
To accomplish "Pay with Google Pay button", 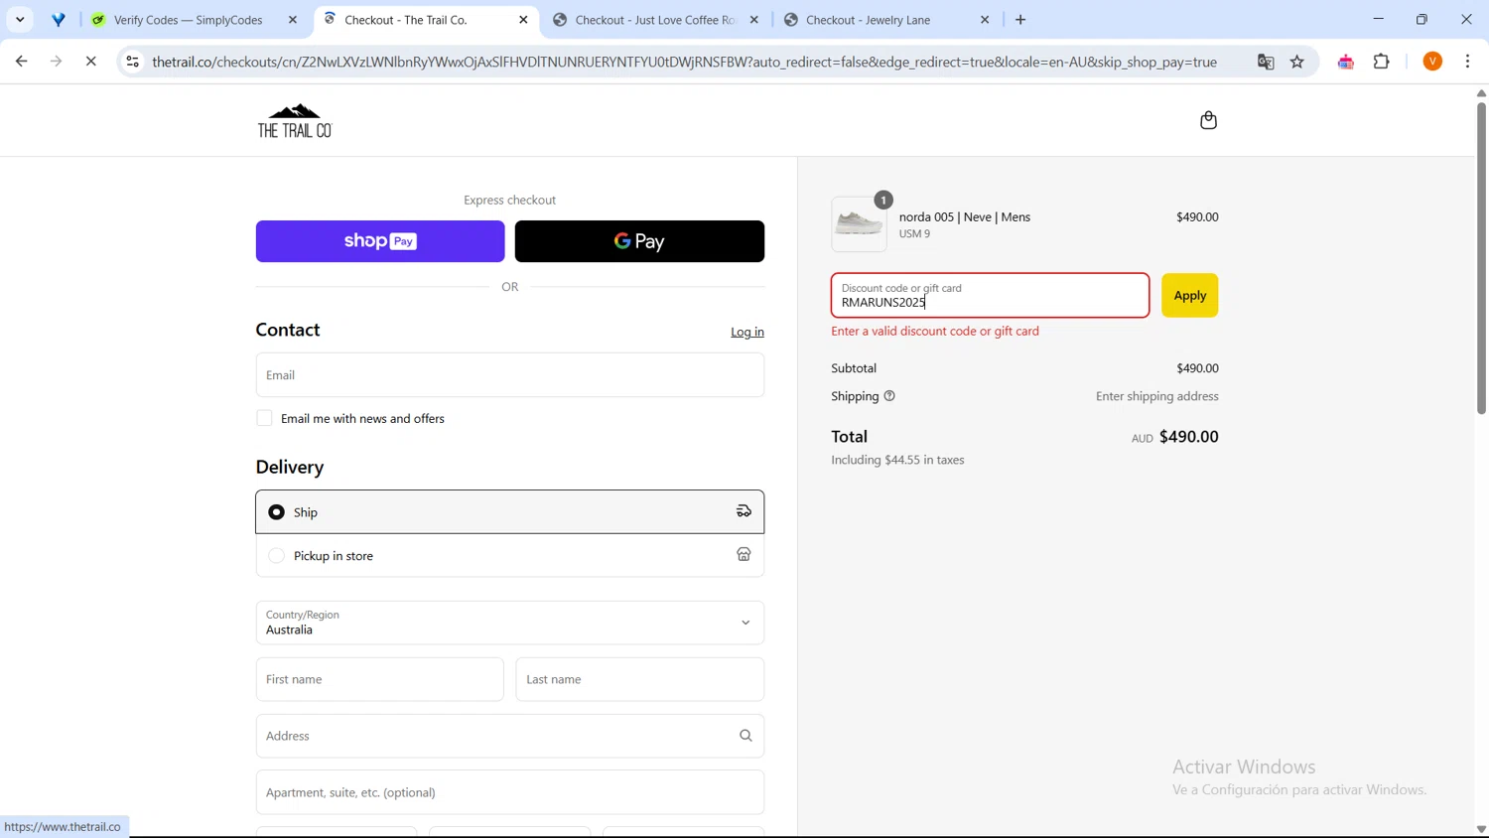I will [639, 241].
